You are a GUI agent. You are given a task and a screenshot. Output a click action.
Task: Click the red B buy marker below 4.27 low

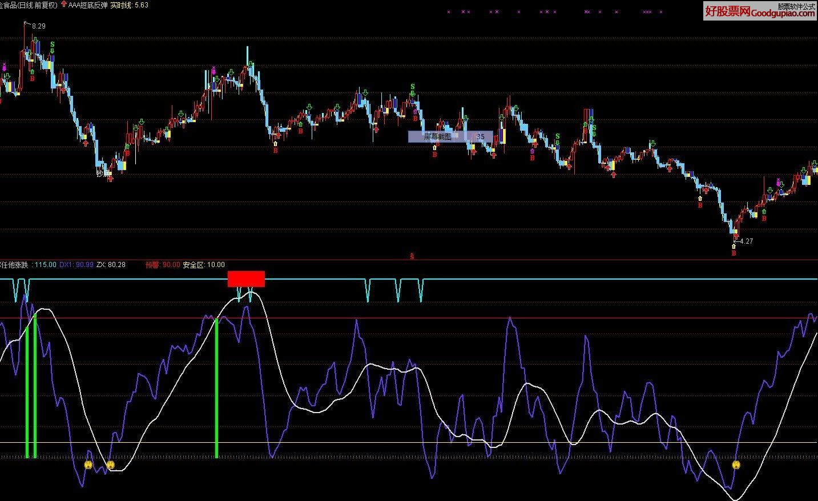pos(734,253)
